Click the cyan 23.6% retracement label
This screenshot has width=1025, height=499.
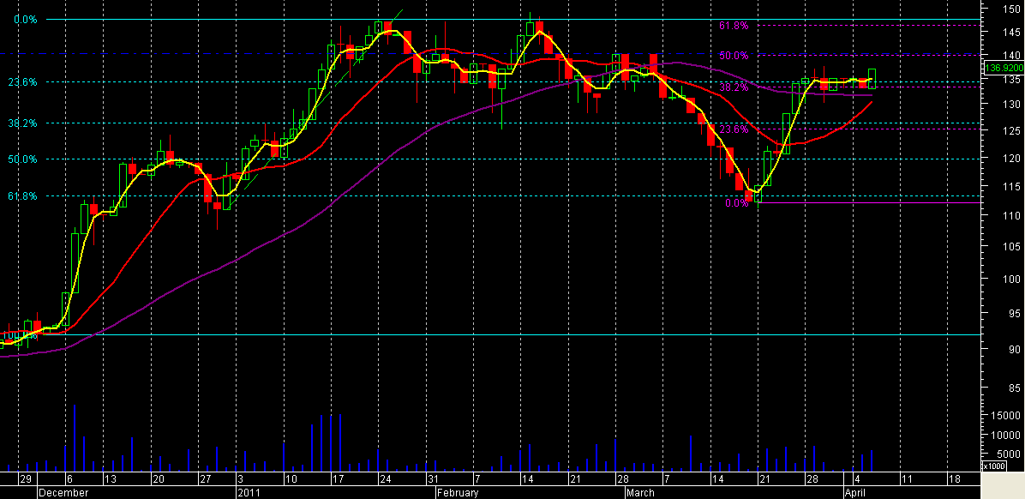click(x=23, y=82)
